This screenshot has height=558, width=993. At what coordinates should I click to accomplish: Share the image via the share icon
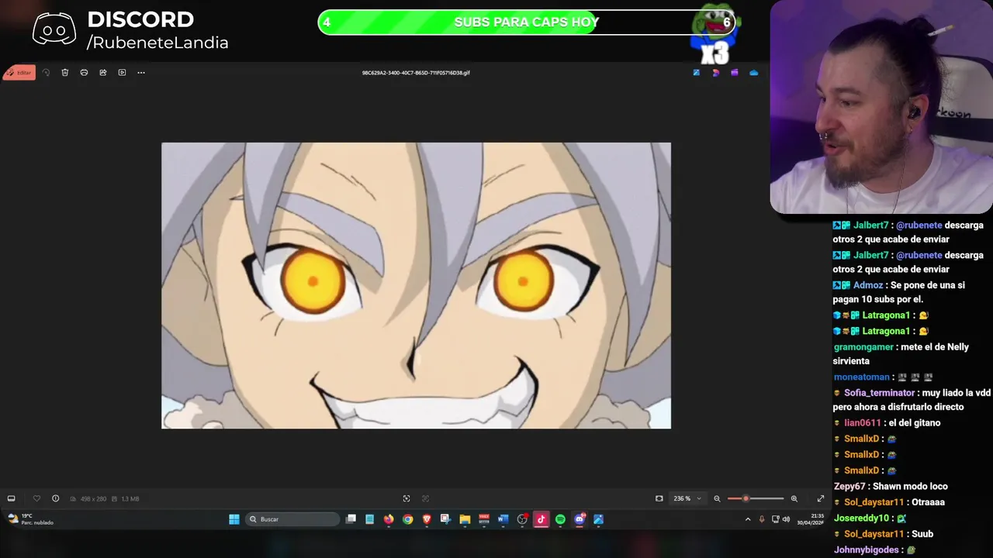(103, 73)
